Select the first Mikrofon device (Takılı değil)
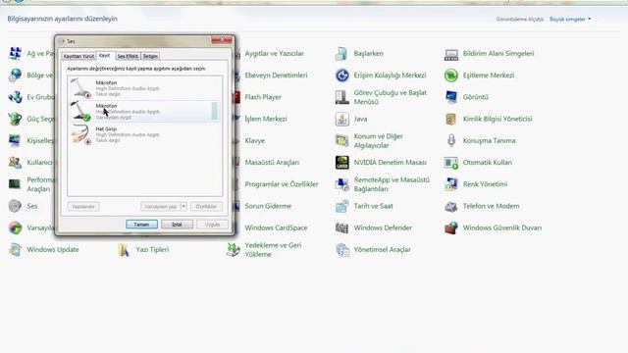The height and width of the screenshot is (353, 628). (x=144, y=88)
